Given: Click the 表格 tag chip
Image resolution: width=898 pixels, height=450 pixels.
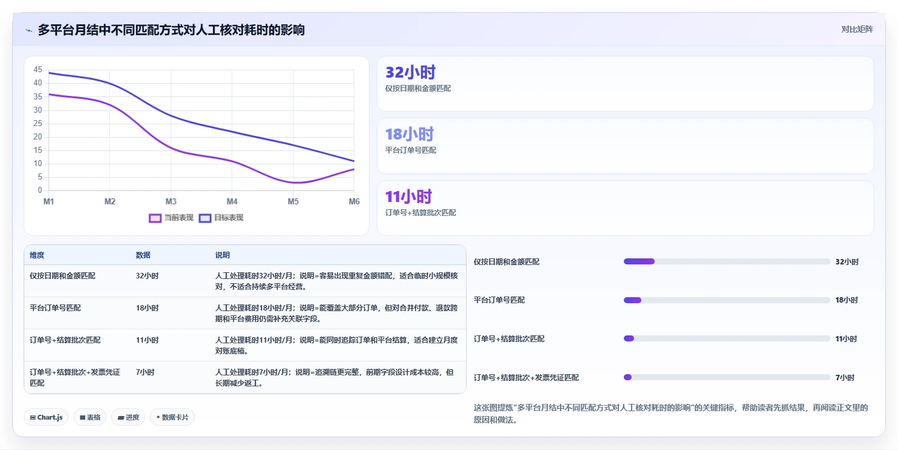Looking at the screenshot, I should pos(90,417).
